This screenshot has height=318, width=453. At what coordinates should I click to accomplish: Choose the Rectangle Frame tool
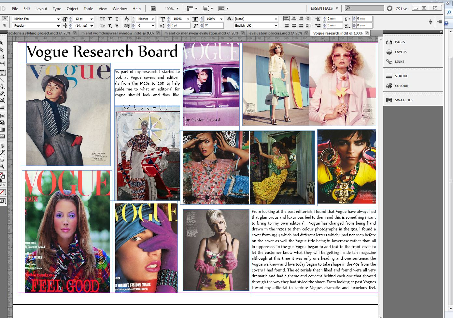tap(2, 100)
